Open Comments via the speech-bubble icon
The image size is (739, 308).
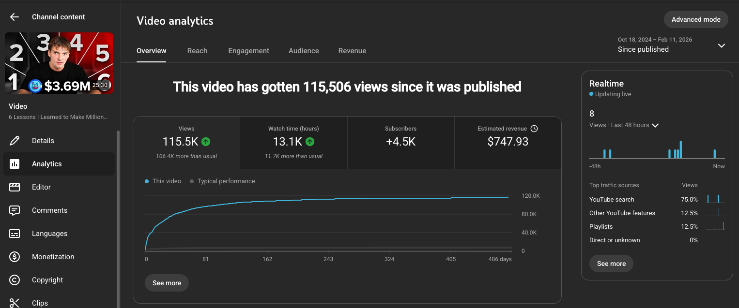click(x=15, y=210)
